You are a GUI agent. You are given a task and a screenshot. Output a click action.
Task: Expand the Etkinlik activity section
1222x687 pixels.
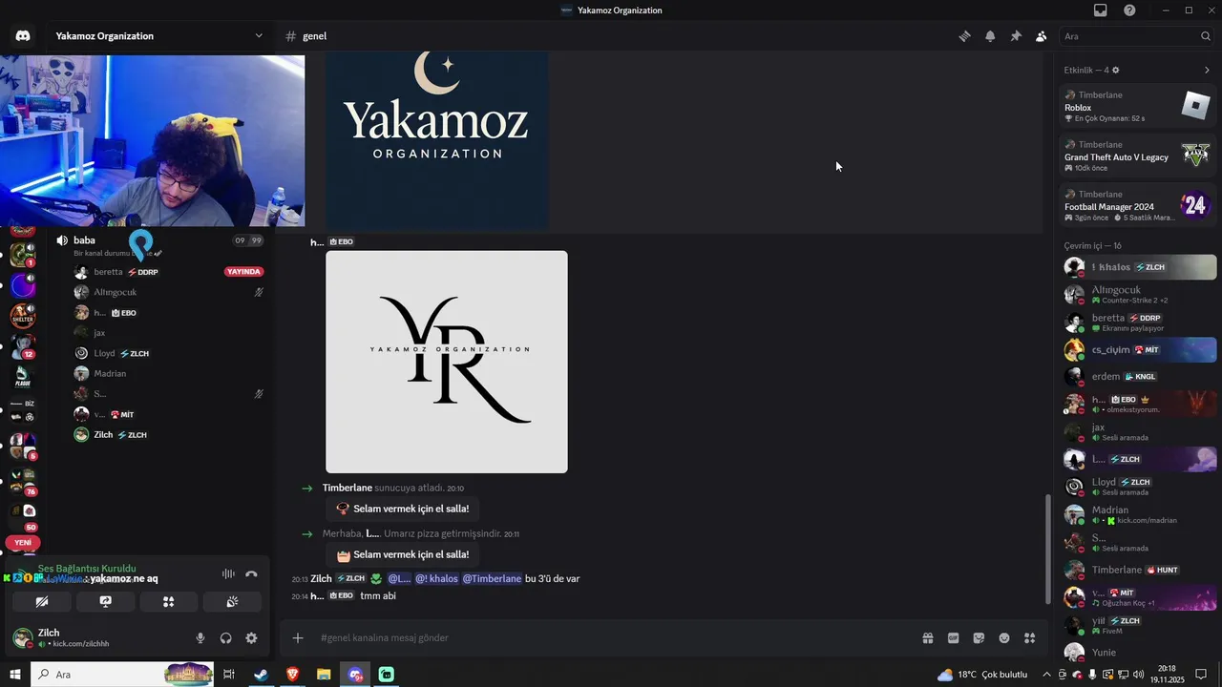point(1207,70)
